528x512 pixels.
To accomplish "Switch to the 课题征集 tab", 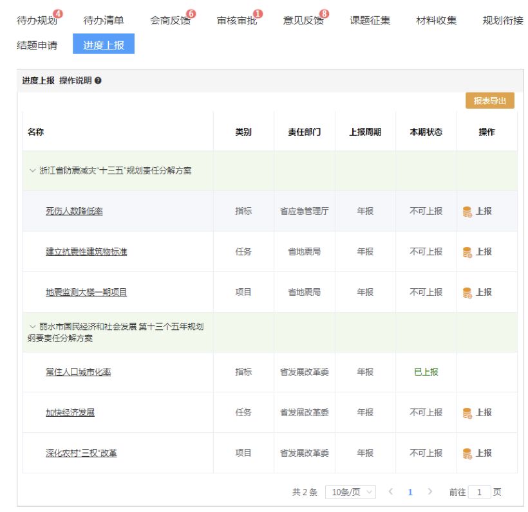I will click(370, 21).
